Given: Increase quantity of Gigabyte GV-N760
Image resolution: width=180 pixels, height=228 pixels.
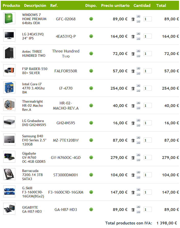Looking at the screenshot, I should coord(138,155).
